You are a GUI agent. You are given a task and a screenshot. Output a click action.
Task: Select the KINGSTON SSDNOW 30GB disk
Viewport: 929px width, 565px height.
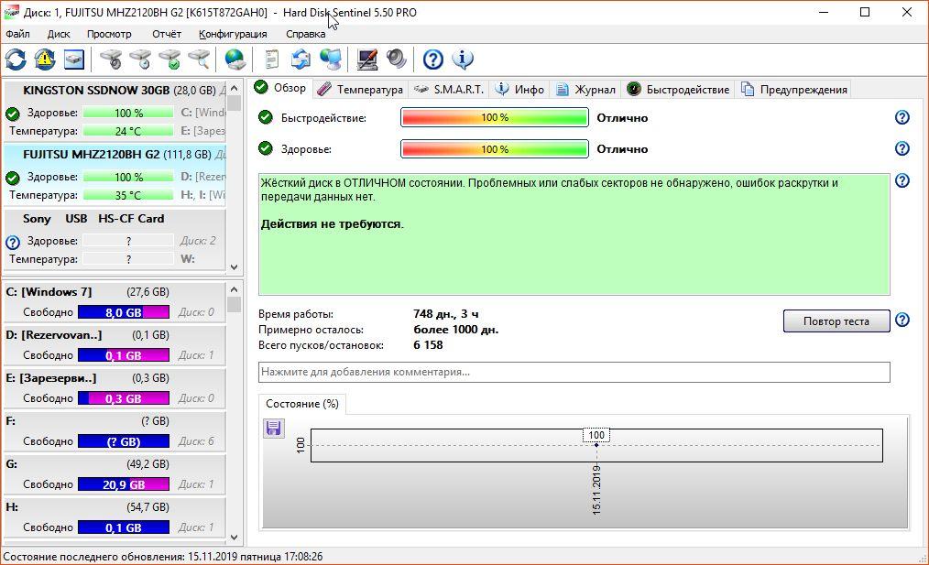(x=115, y=111)
